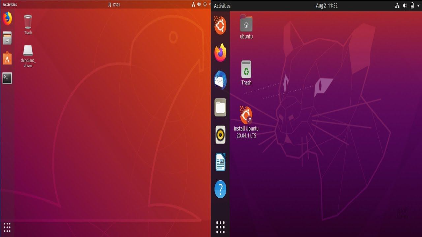This screenshot has height=237, width=422.
Task: Select the Trash icon on the cat-wallpaper desktop
Action: 246,73
